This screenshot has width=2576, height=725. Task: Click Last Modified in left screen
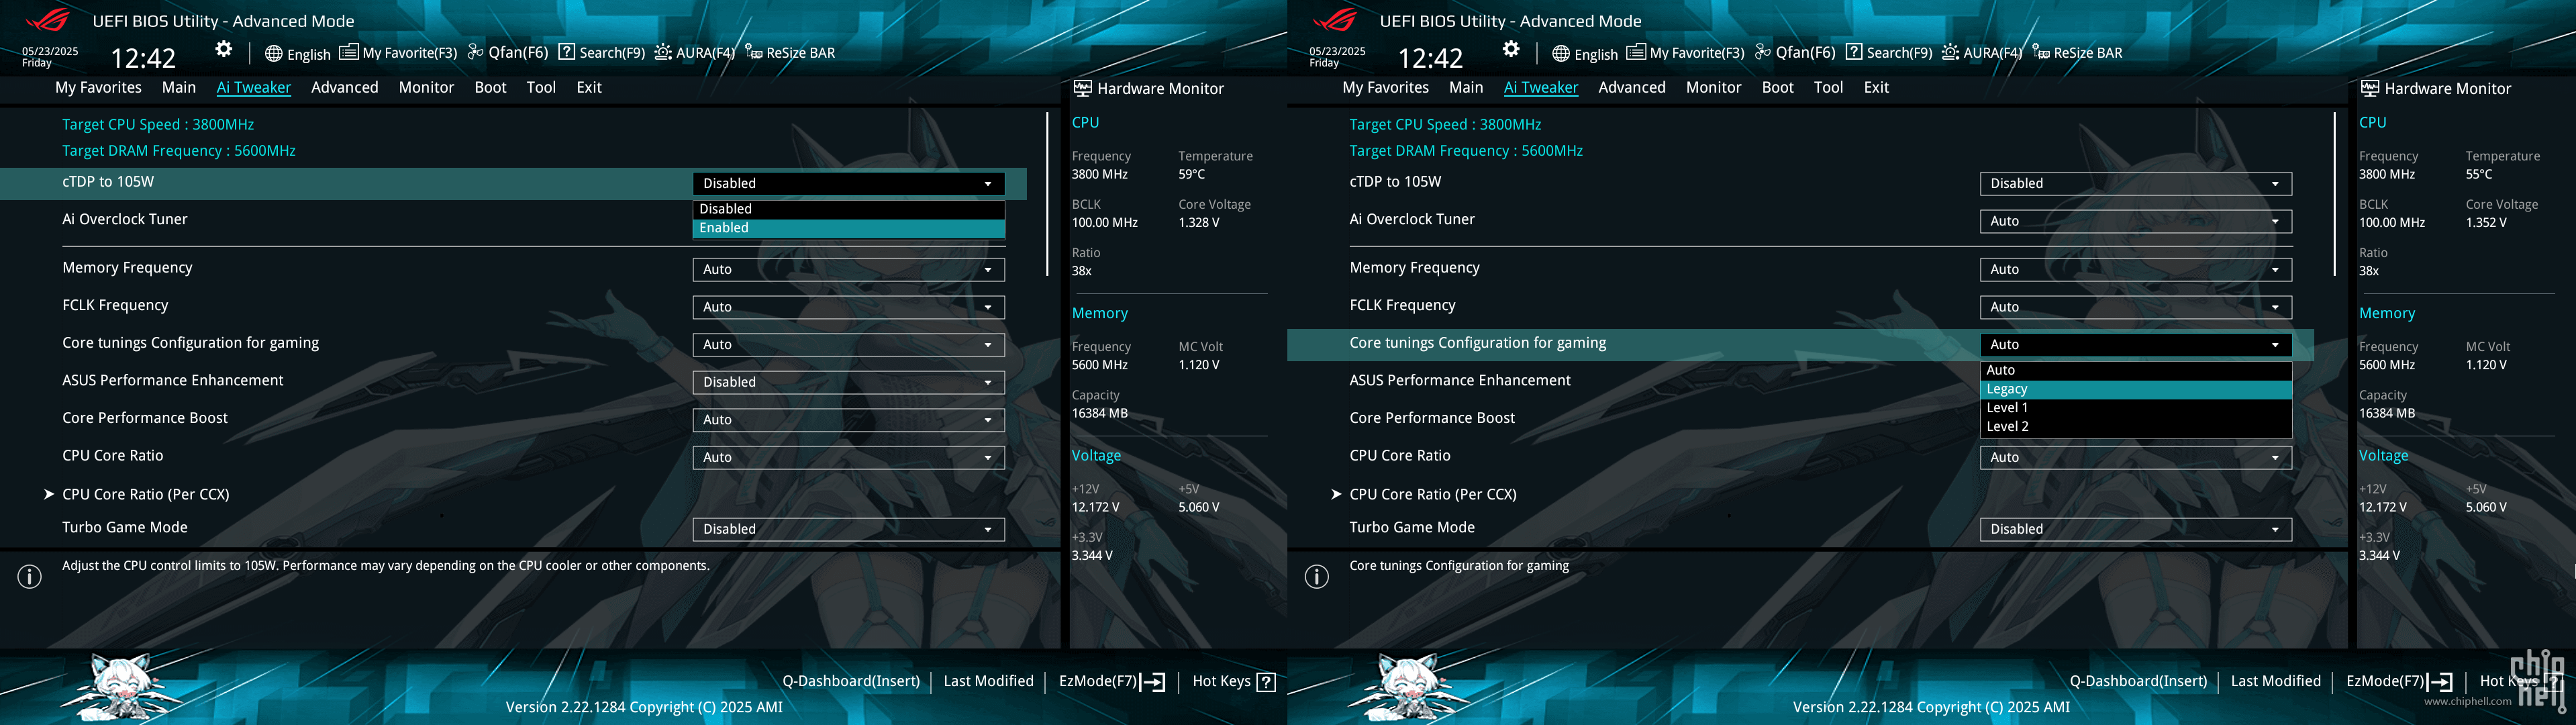[988, 681]
